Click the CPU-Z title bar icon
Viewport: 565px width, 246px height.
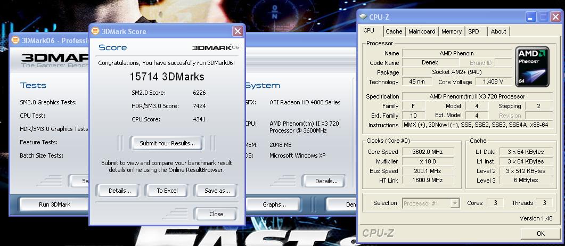point(363,17)
